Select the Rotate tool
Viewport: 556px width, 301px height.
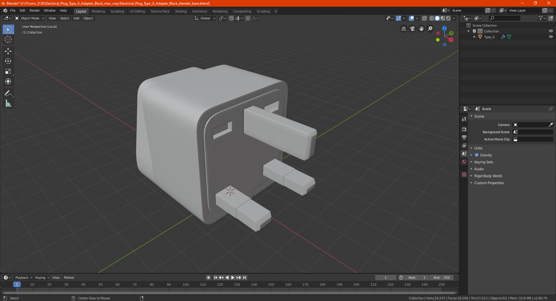[8, 61]
